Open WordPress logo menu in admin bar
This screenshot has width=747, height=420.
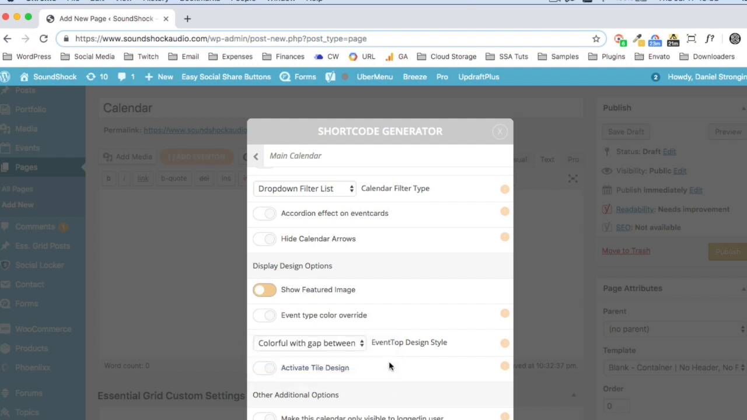(x=5, y=77)
